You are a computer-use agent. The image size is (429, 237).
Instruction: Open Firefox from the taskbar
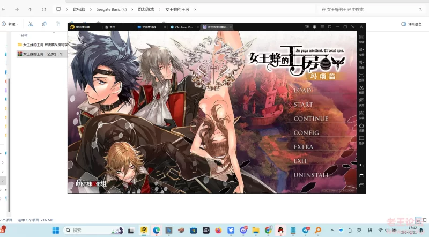pos(218,231)
